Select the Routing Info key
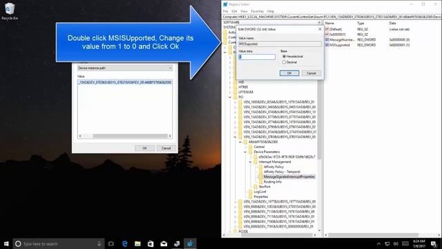Screen dimensions: 442x249 [273, 182]
